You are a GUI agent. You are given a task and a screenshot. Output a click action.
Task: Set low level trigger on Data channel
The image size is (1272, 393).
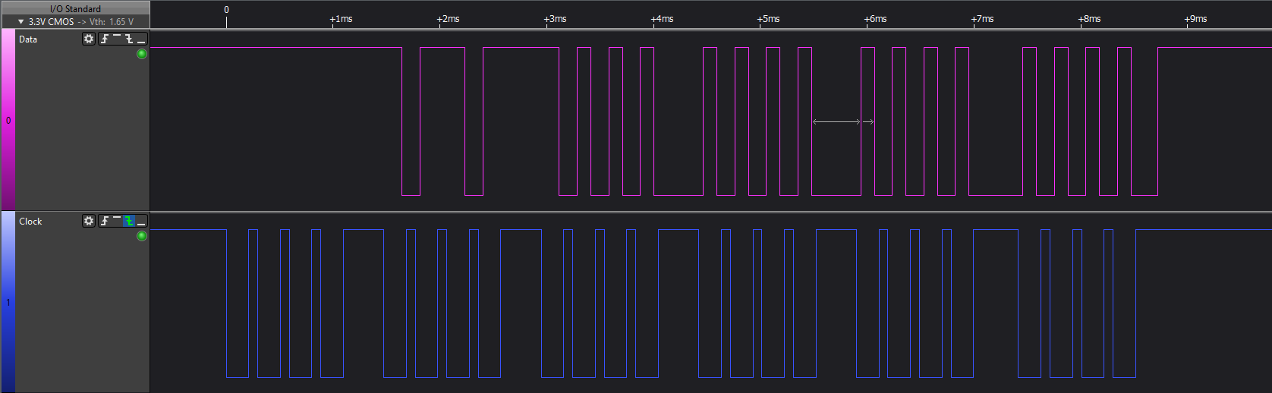[141, 39]
